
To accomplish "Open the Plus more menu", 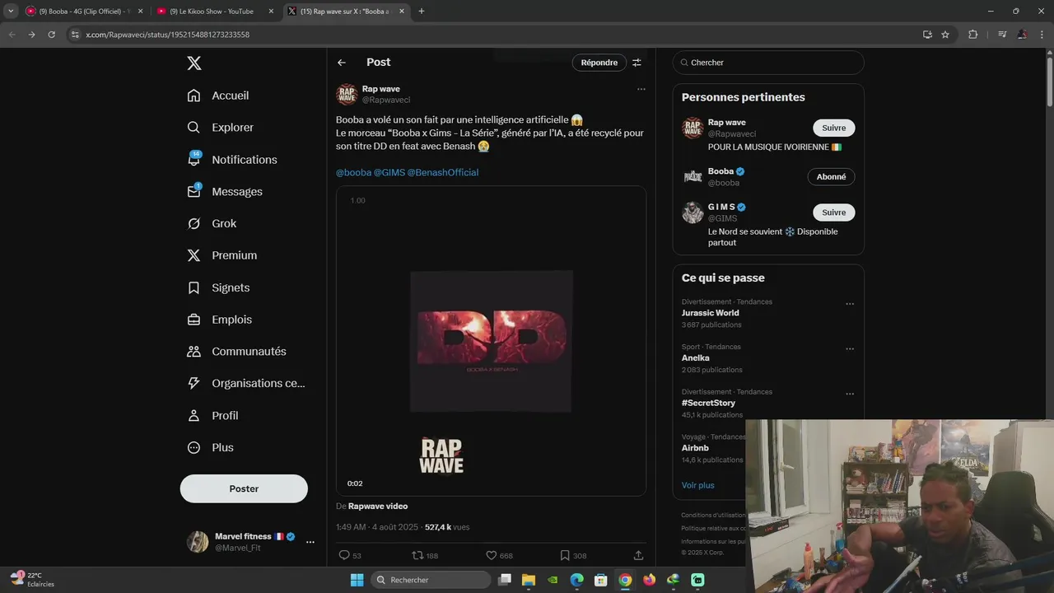I will [210, 448].
